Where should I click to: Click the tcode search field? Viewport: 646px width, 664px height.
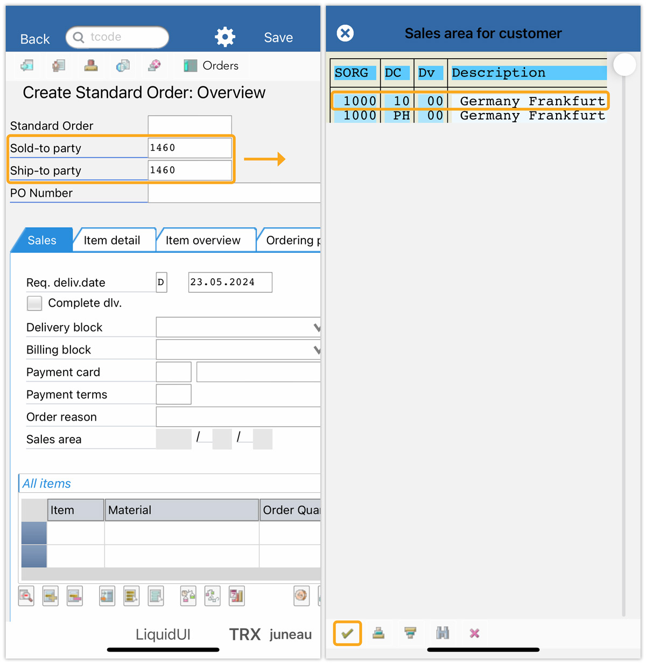pos(124,37)
